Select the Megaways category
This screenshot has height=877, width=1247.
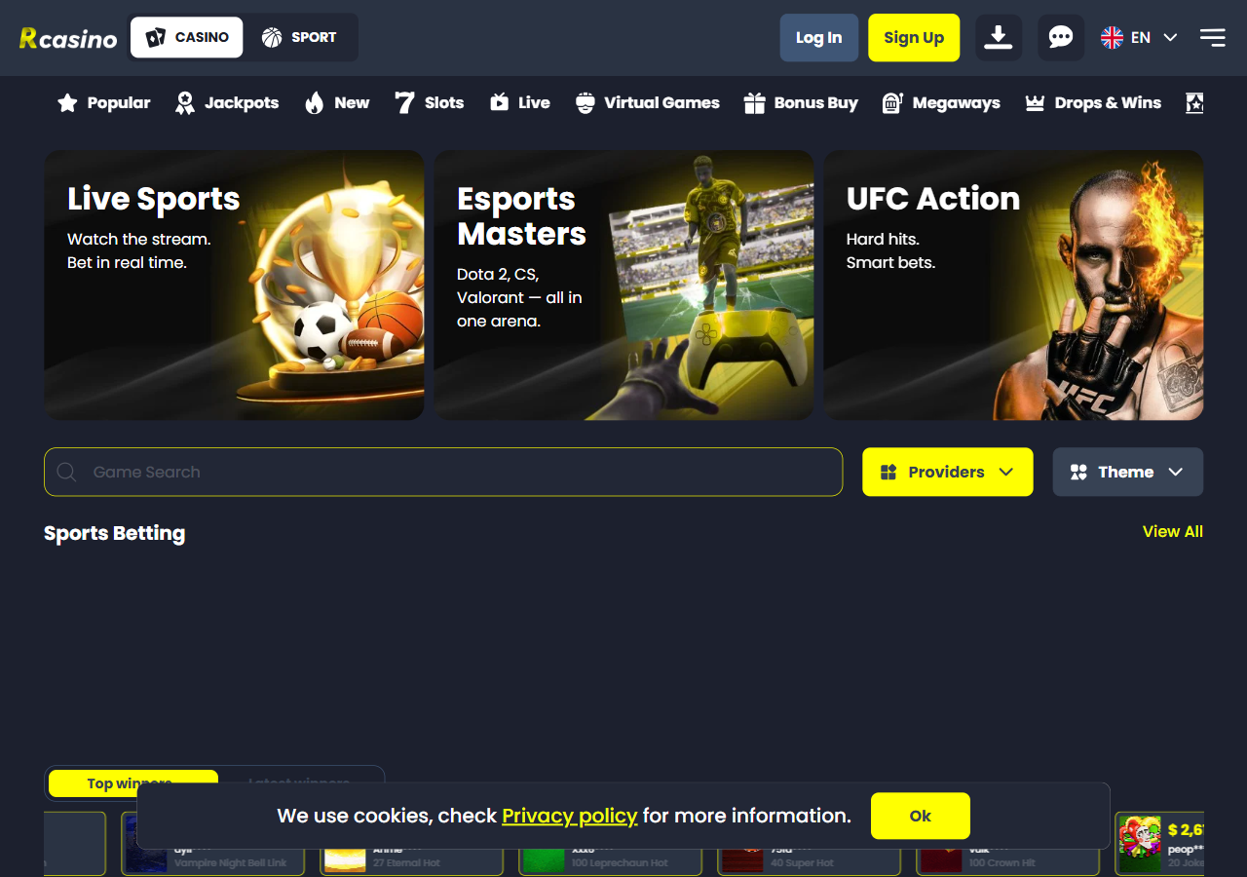tap(941, 102)
